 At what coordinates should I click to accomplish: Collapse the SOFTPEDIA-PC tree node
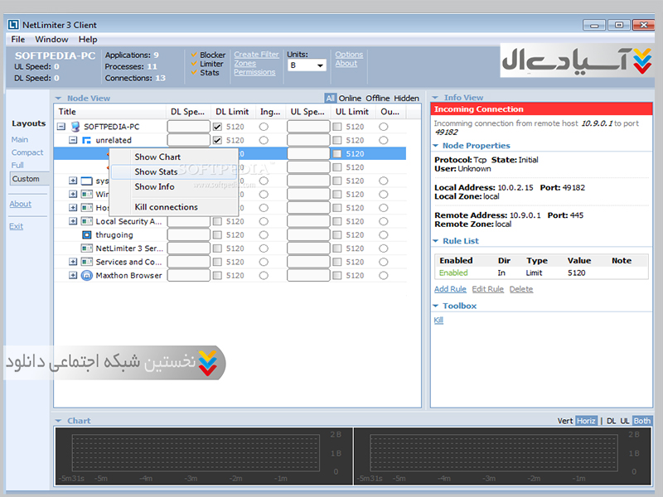(61, 127)
